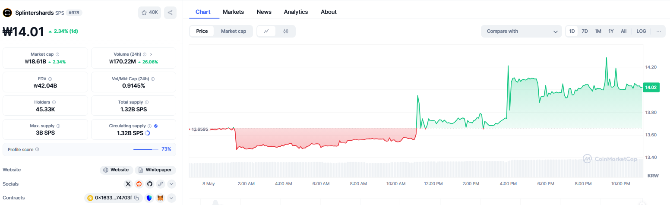The width and height of the screenshot is (670, 205).
Task: Add token to MetaMask via fox icon
Action: [x=161, y=198]
